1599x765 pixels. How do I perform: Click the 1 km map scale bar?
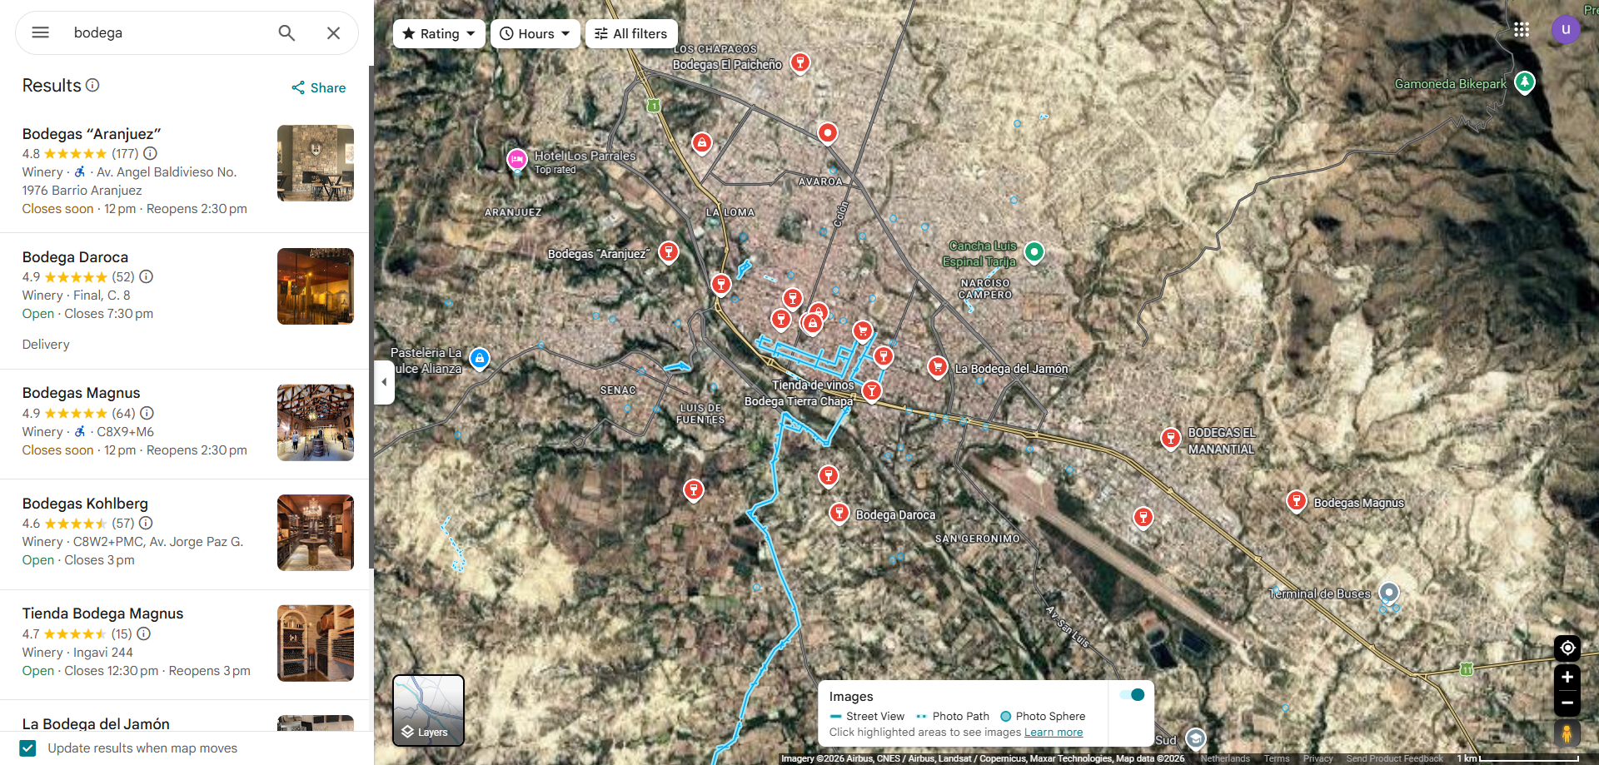pos(1518,758)
